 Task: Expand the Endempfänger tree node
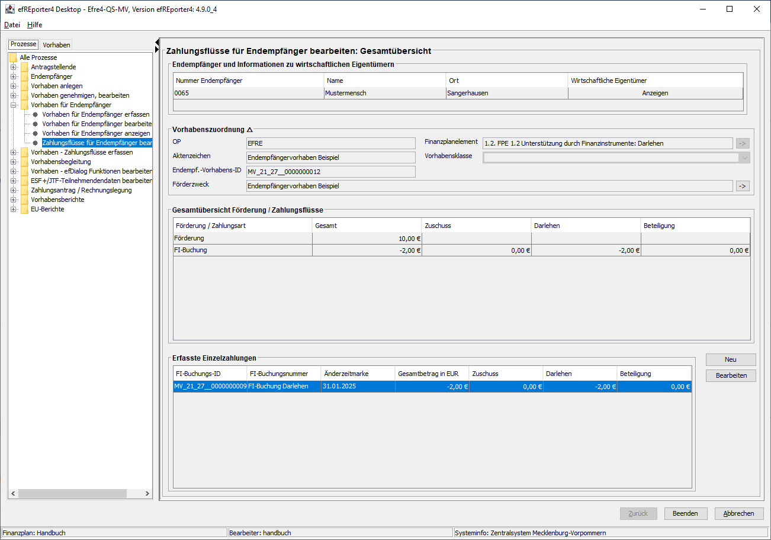13,76
